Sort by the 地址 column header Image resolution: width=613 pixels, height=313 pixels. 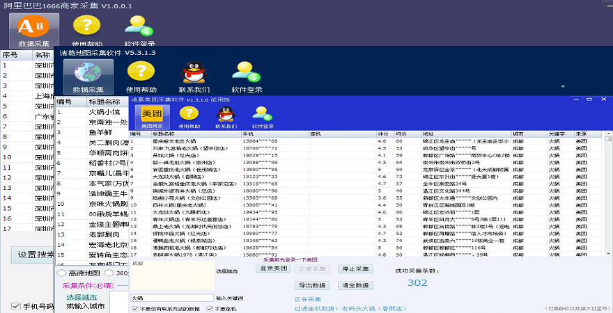[467, 134]
